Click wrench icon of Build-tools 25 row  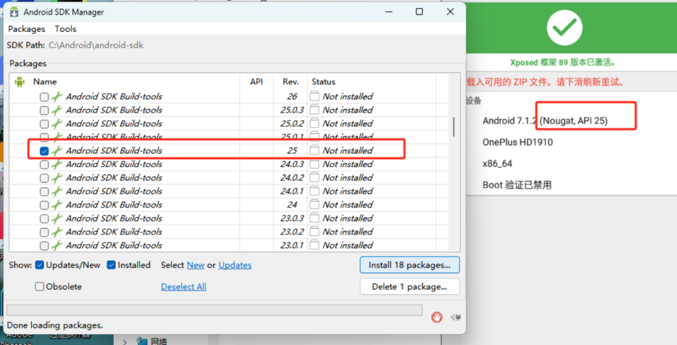57,150
